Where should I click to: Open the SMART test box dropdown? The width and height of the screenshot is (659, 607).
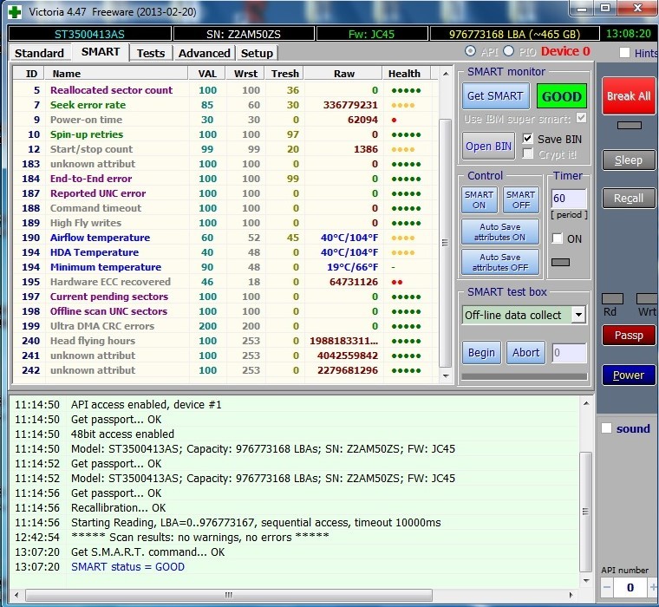[x=578, y=315]
